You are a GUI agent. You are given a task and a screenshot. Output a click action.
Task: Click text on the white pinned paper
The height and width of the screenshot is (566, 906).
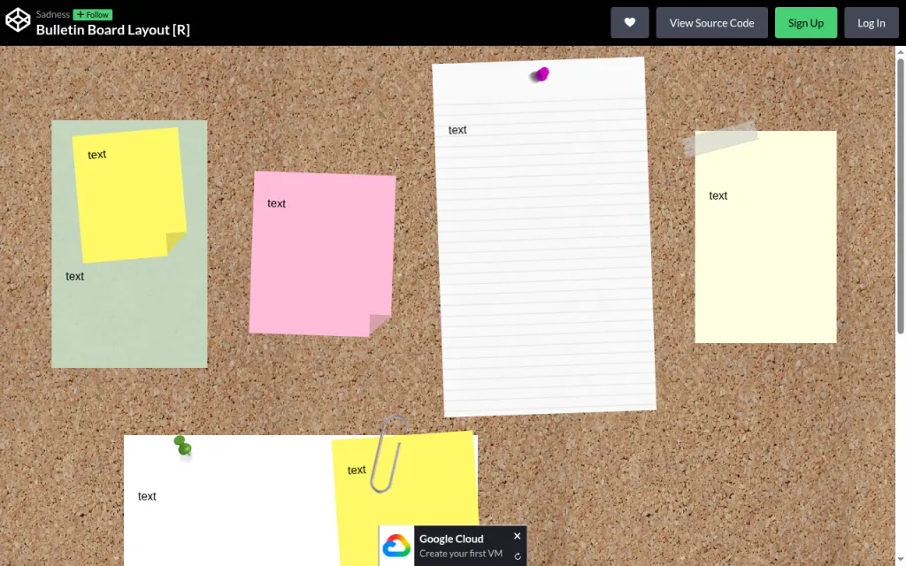point(147,497)
